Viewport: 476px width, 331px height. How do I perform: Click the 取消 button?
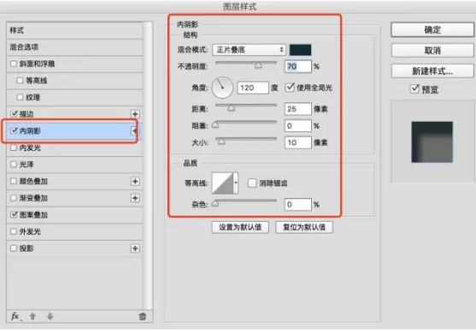pos(432,50)
